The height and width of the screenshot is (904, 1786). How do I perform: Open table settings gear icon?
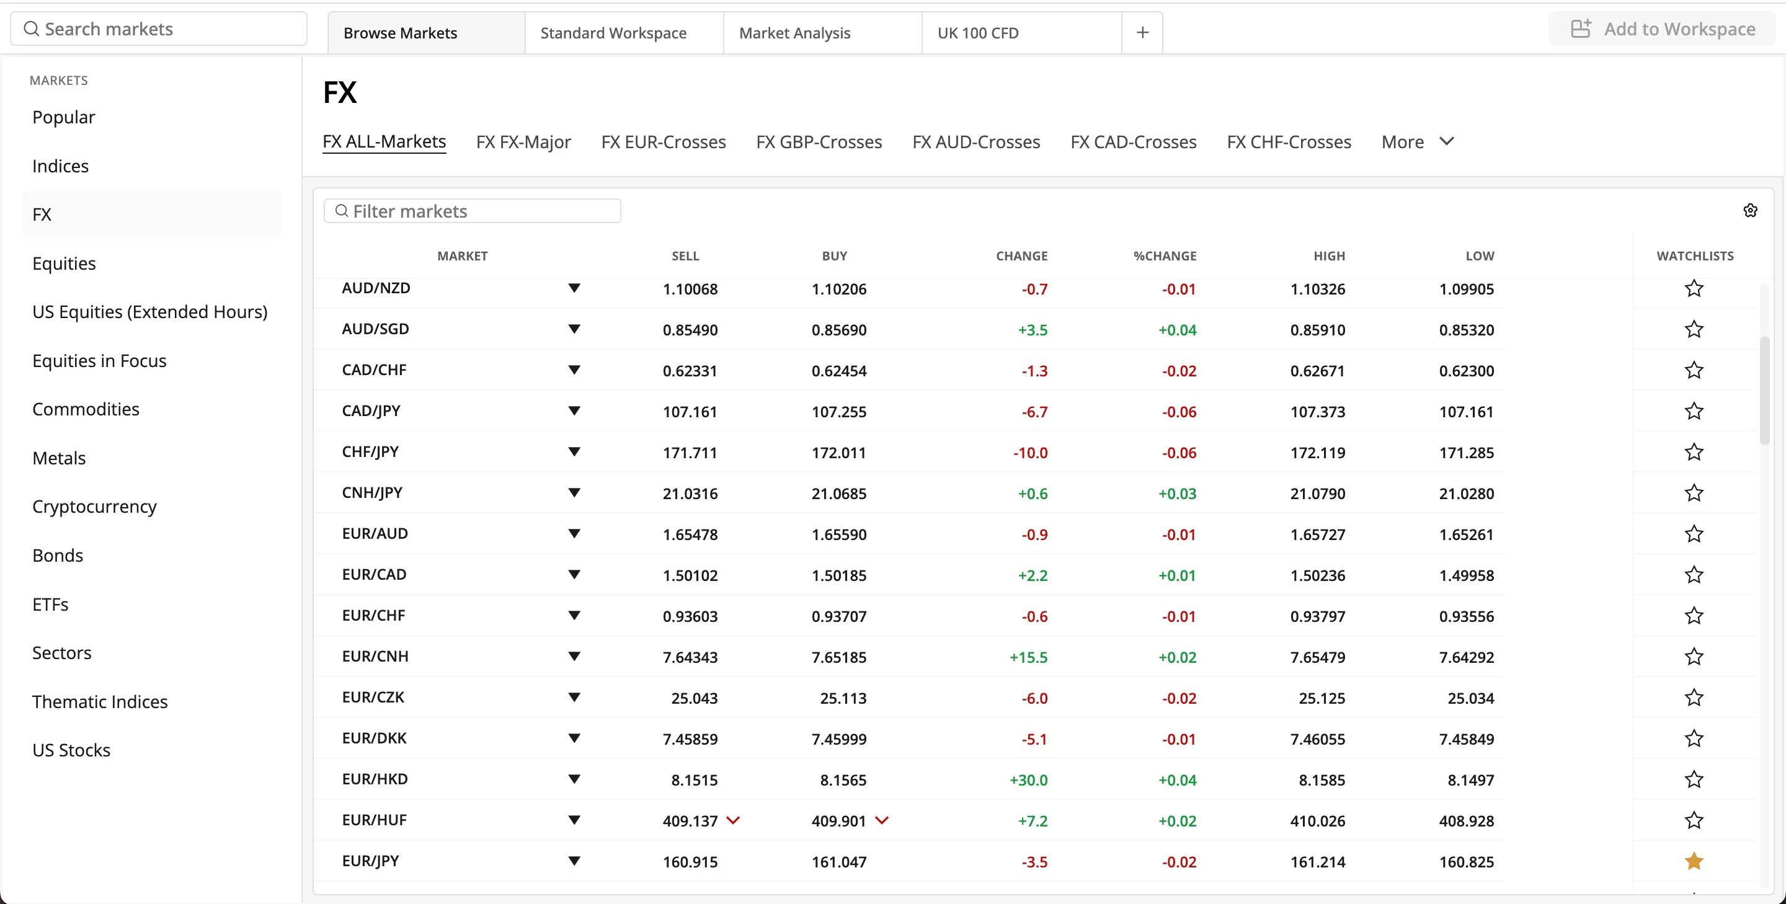pyautogui.click(x=1750, y=211)
